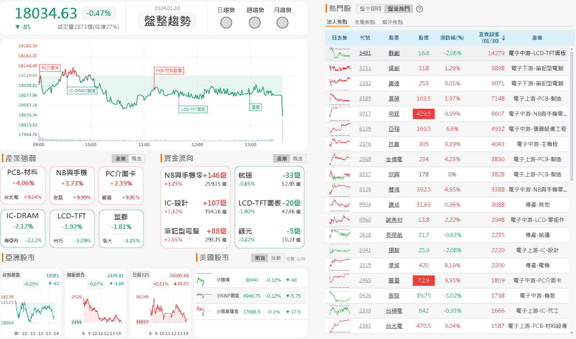Switch hot stocks to 盤中即時
This screenshot has width=576, height=339.
pyautogui.click(x=371, y=9)
